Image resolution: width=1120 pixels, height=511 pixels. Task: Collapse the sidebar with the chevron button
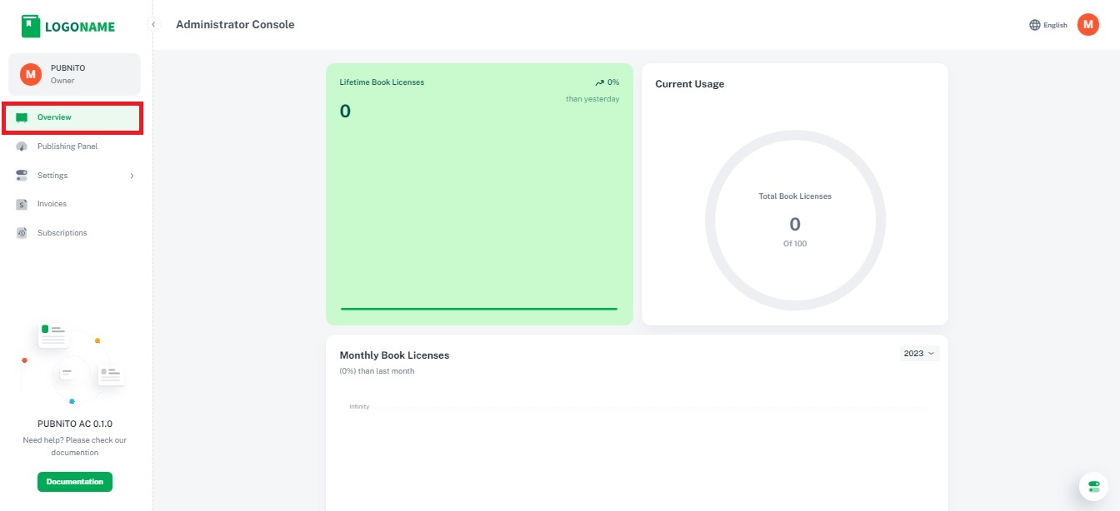coord(153,25)
